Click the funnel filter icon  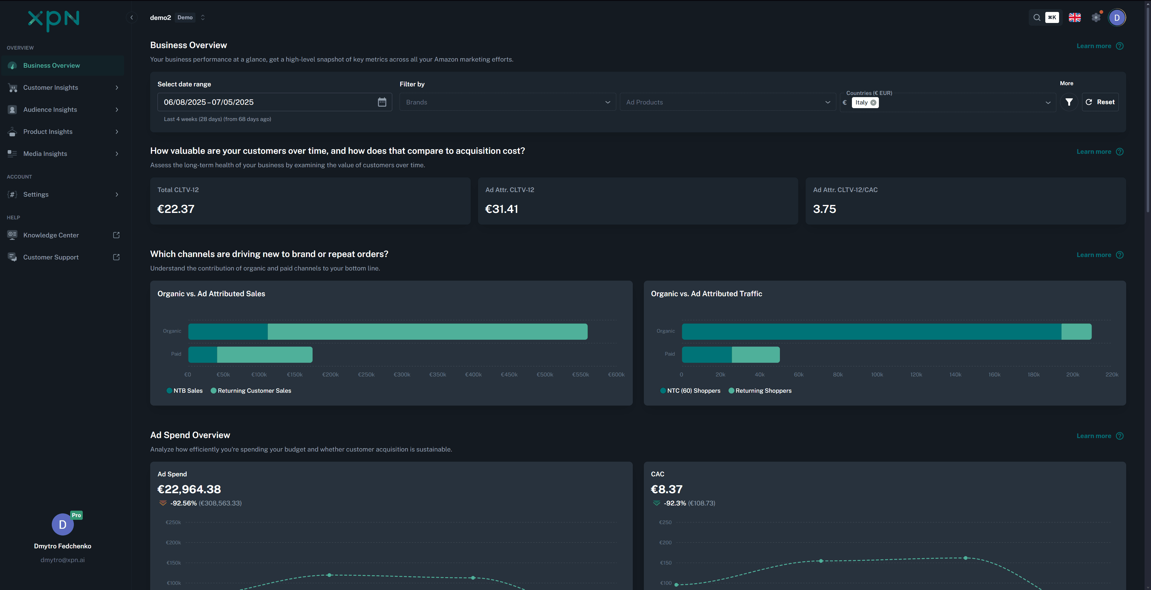click(1069, 102)
